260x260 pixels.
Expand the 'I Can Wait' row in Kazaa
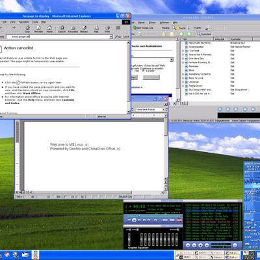183,51
